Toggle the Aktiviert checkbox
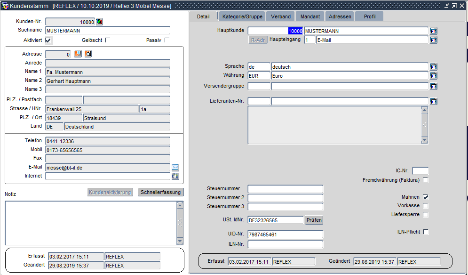Viewport: 468px width, 275px height. [48, 40]
